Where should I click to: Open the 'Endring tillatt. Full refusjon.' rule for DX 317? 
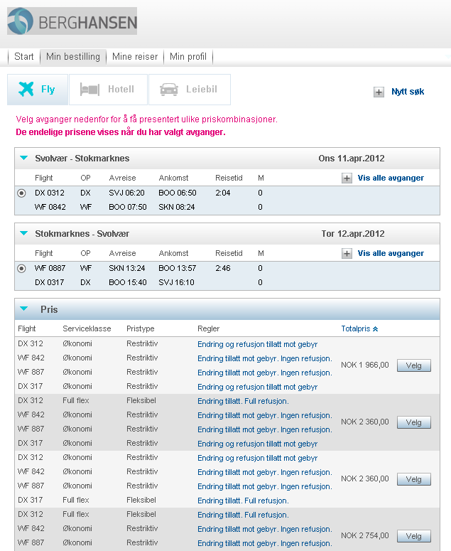(243, 501)
